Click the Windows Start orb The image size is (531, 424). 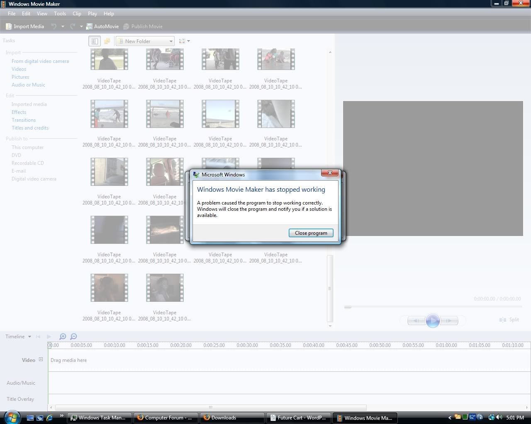click(11, 417)
